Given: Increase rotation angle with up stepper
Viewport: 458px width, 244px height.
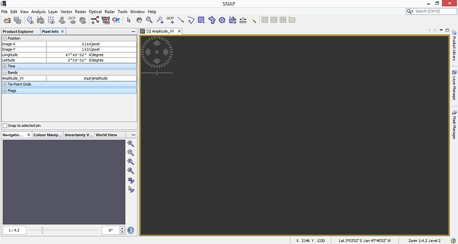Looking at the screenshot, I should pyautogui.click(x=122, y=228).
